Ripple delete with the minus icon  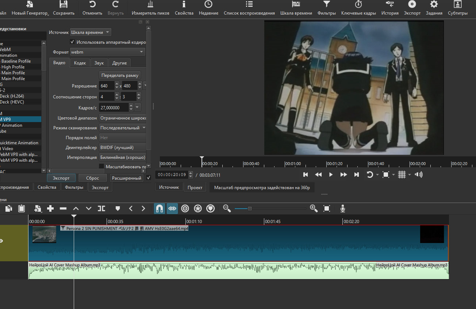[x=63, y=208]
